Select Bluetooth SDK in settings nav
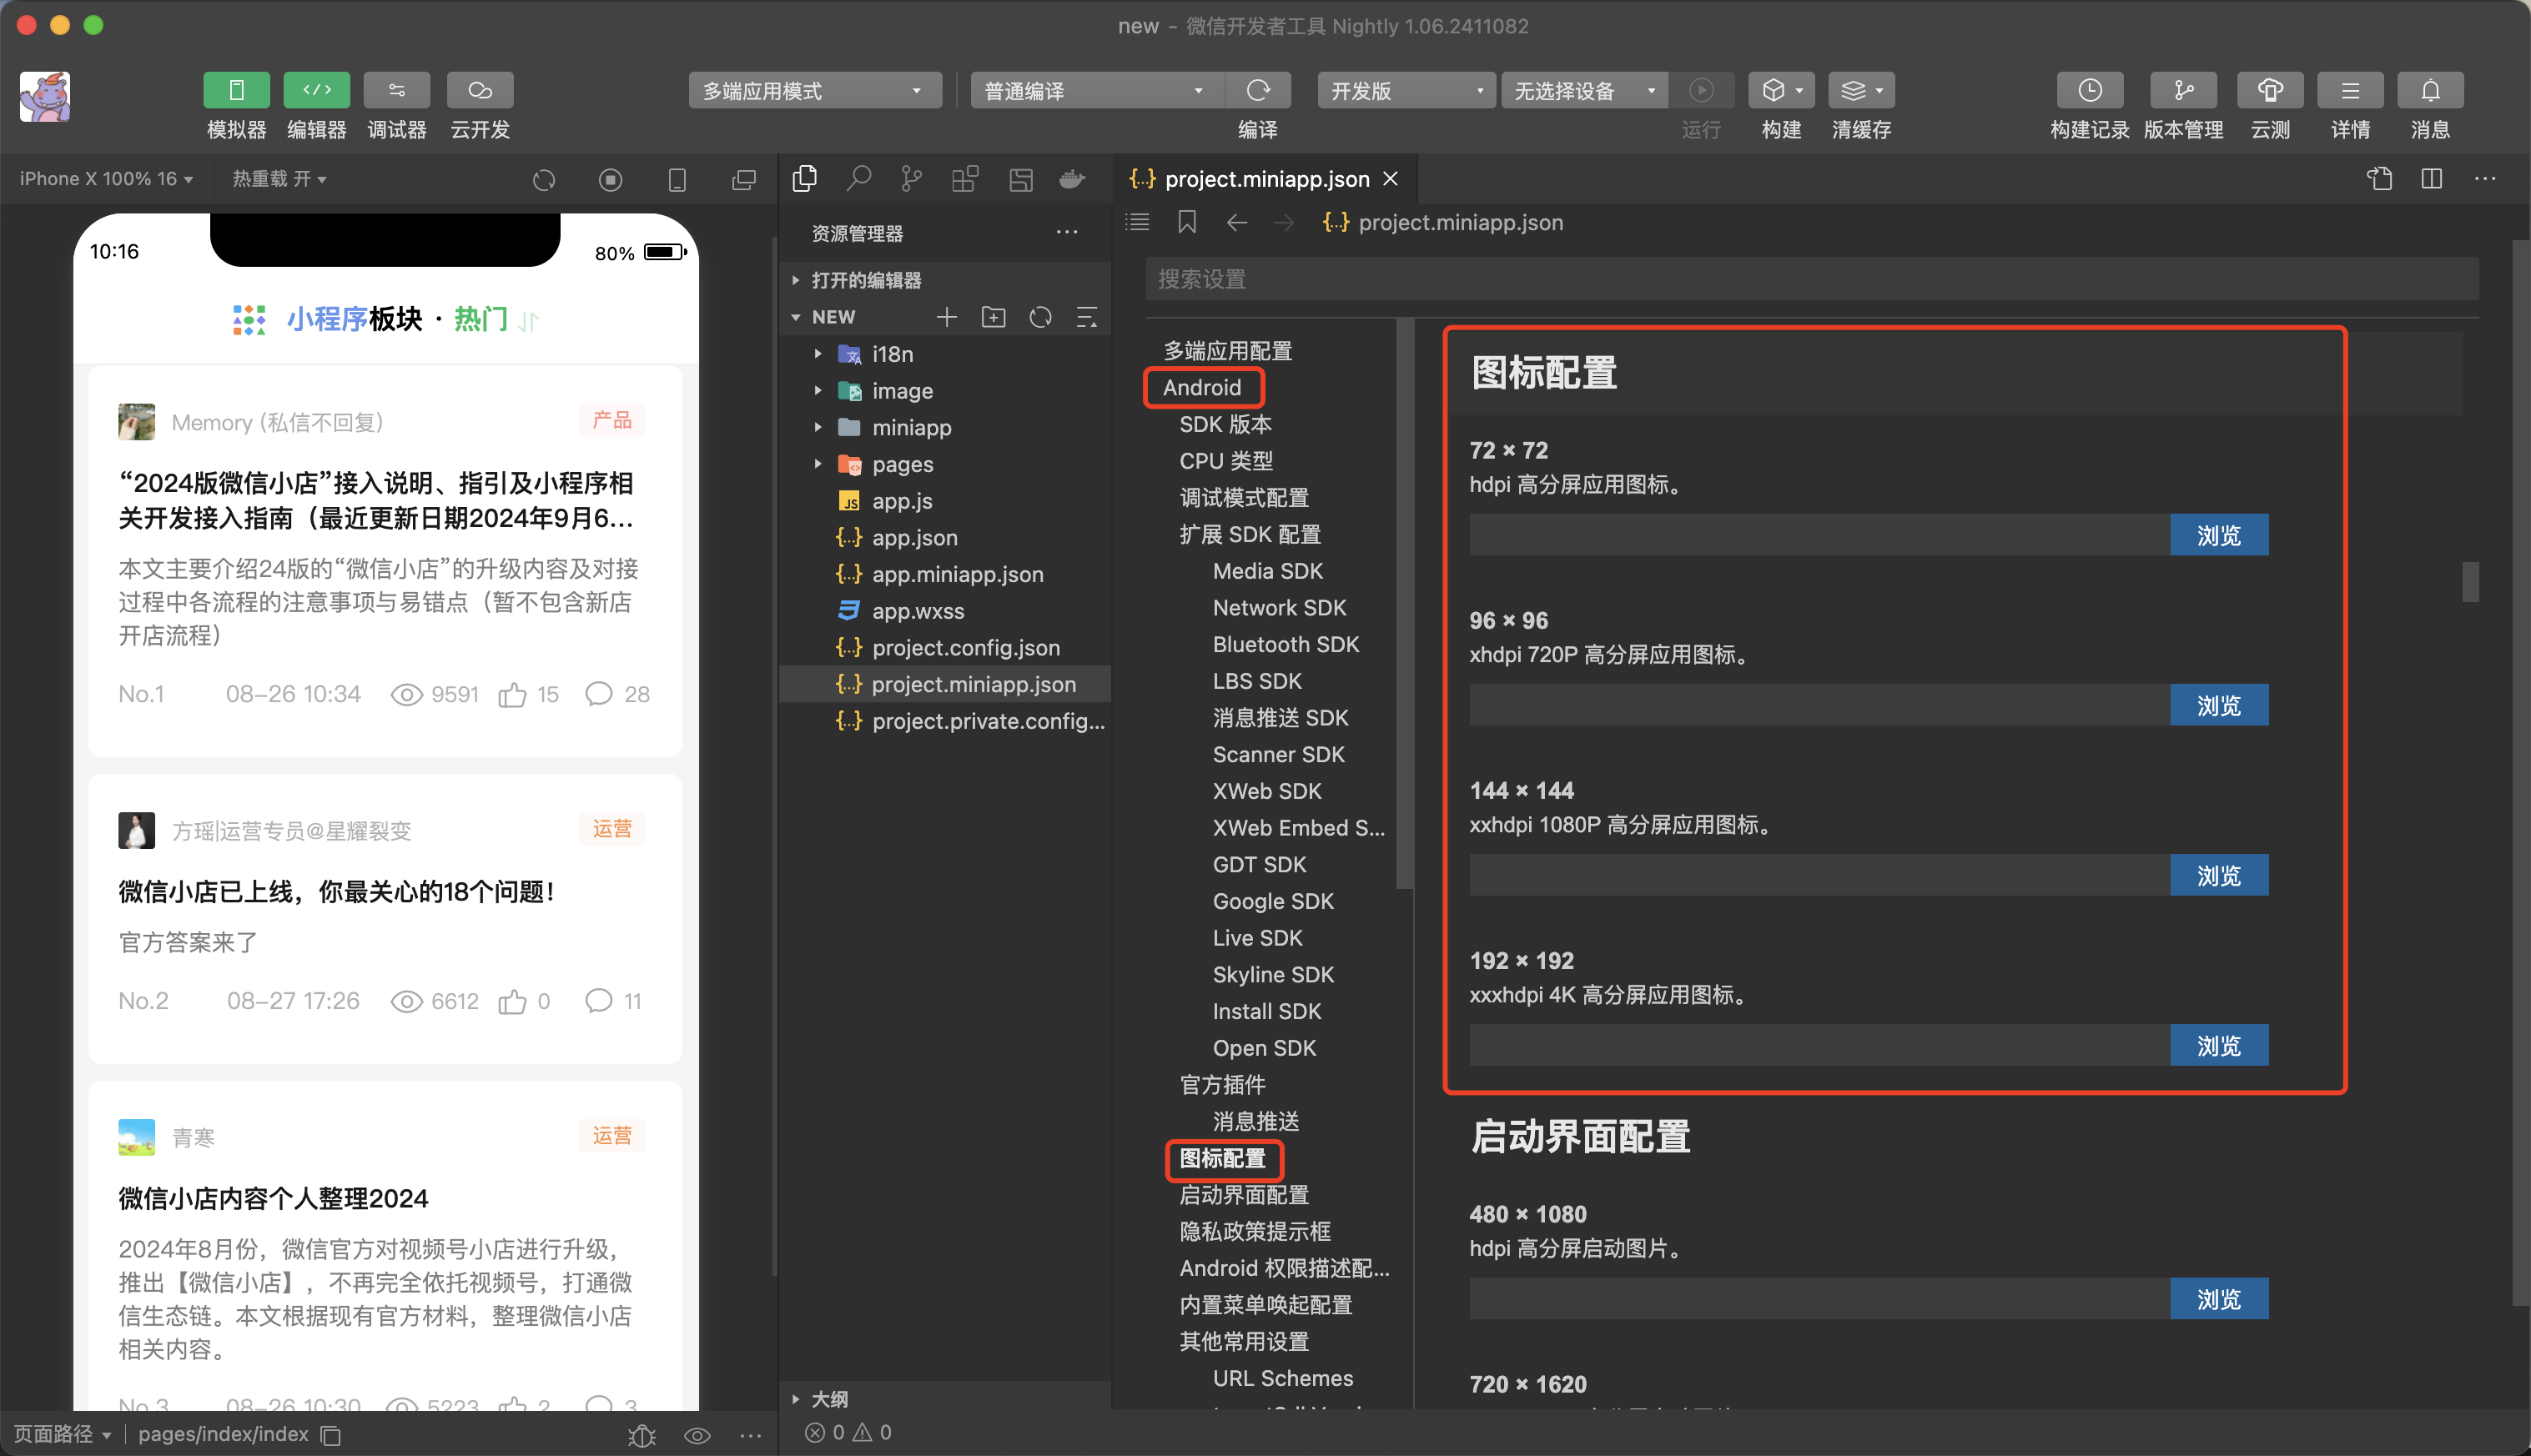 tap(1286, 644)
